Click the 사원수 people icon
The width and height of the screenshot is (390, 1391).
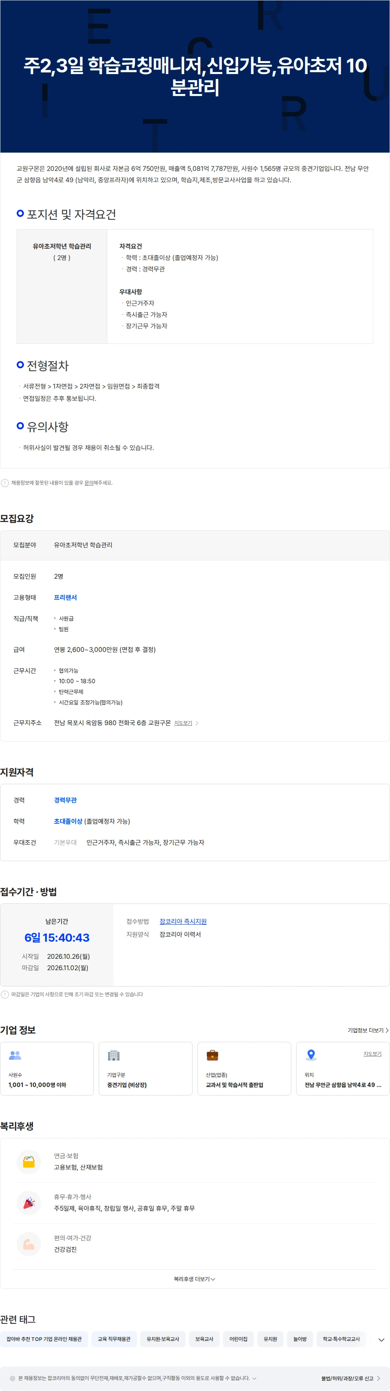point(15,1054)
